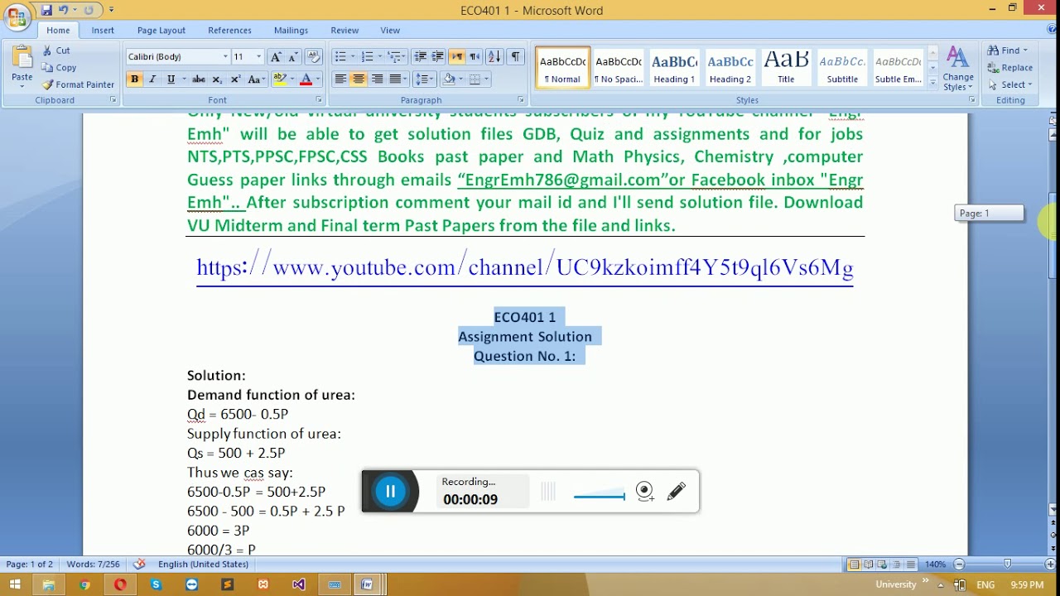Decrease paragraph indent
Screen dimensions: 1060x596
coord(420,56)
